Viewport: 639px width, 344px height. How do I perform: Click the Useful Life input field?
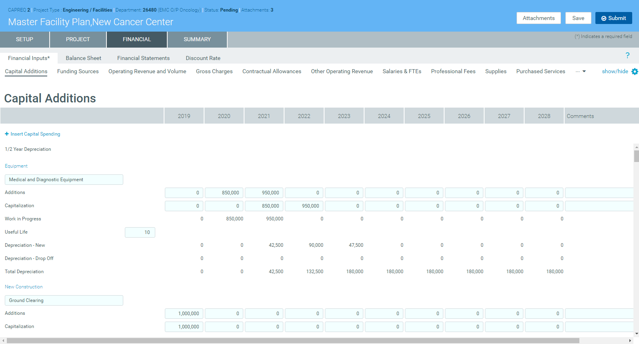tap(140, 232)
